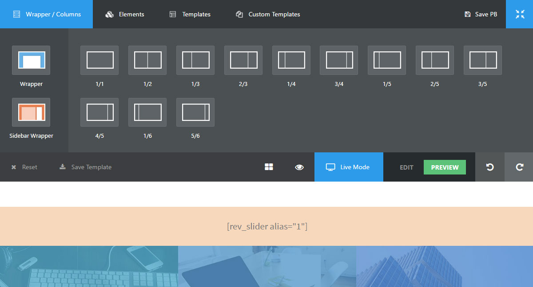The image size is (533, 287).
Task: Open the Elements tab
Action: 125,14
